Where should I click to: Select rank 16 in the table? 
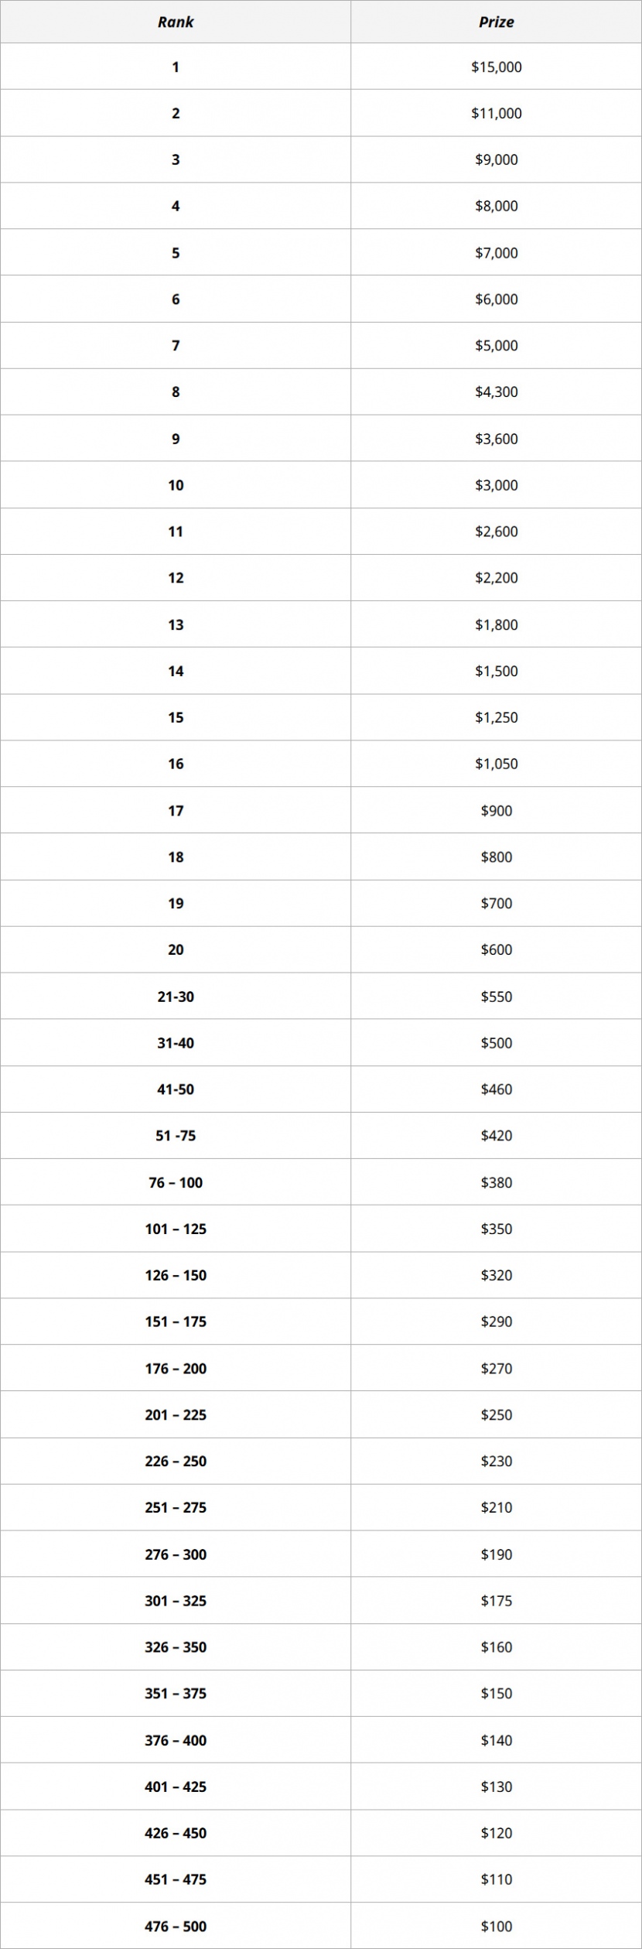(x=176, y=764)
